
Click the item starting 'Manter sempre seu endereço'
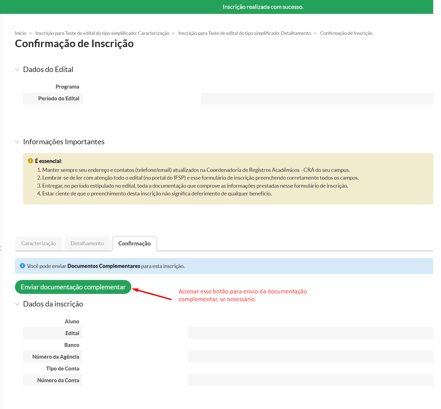(196, 170)
